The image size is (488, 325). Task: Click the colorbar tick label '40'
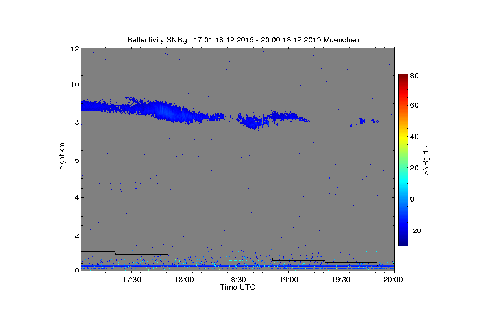pyautogui.click(x=415, y=136)
